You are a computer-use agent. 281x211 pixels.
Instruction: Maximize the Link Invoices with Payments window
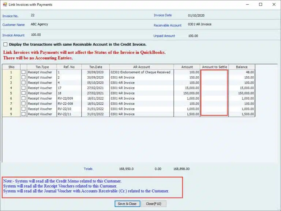pos(261,4)
